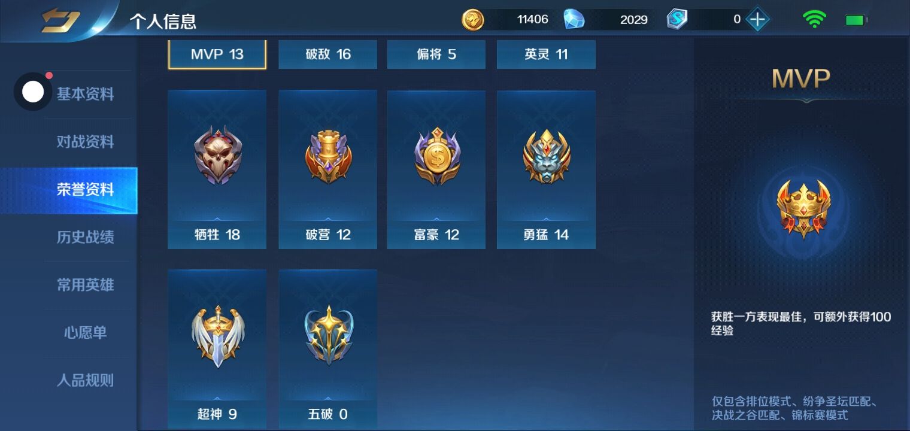Select the 英灵 11 honor card
Viewport: 910px width, 431px height.
[546, 54]
